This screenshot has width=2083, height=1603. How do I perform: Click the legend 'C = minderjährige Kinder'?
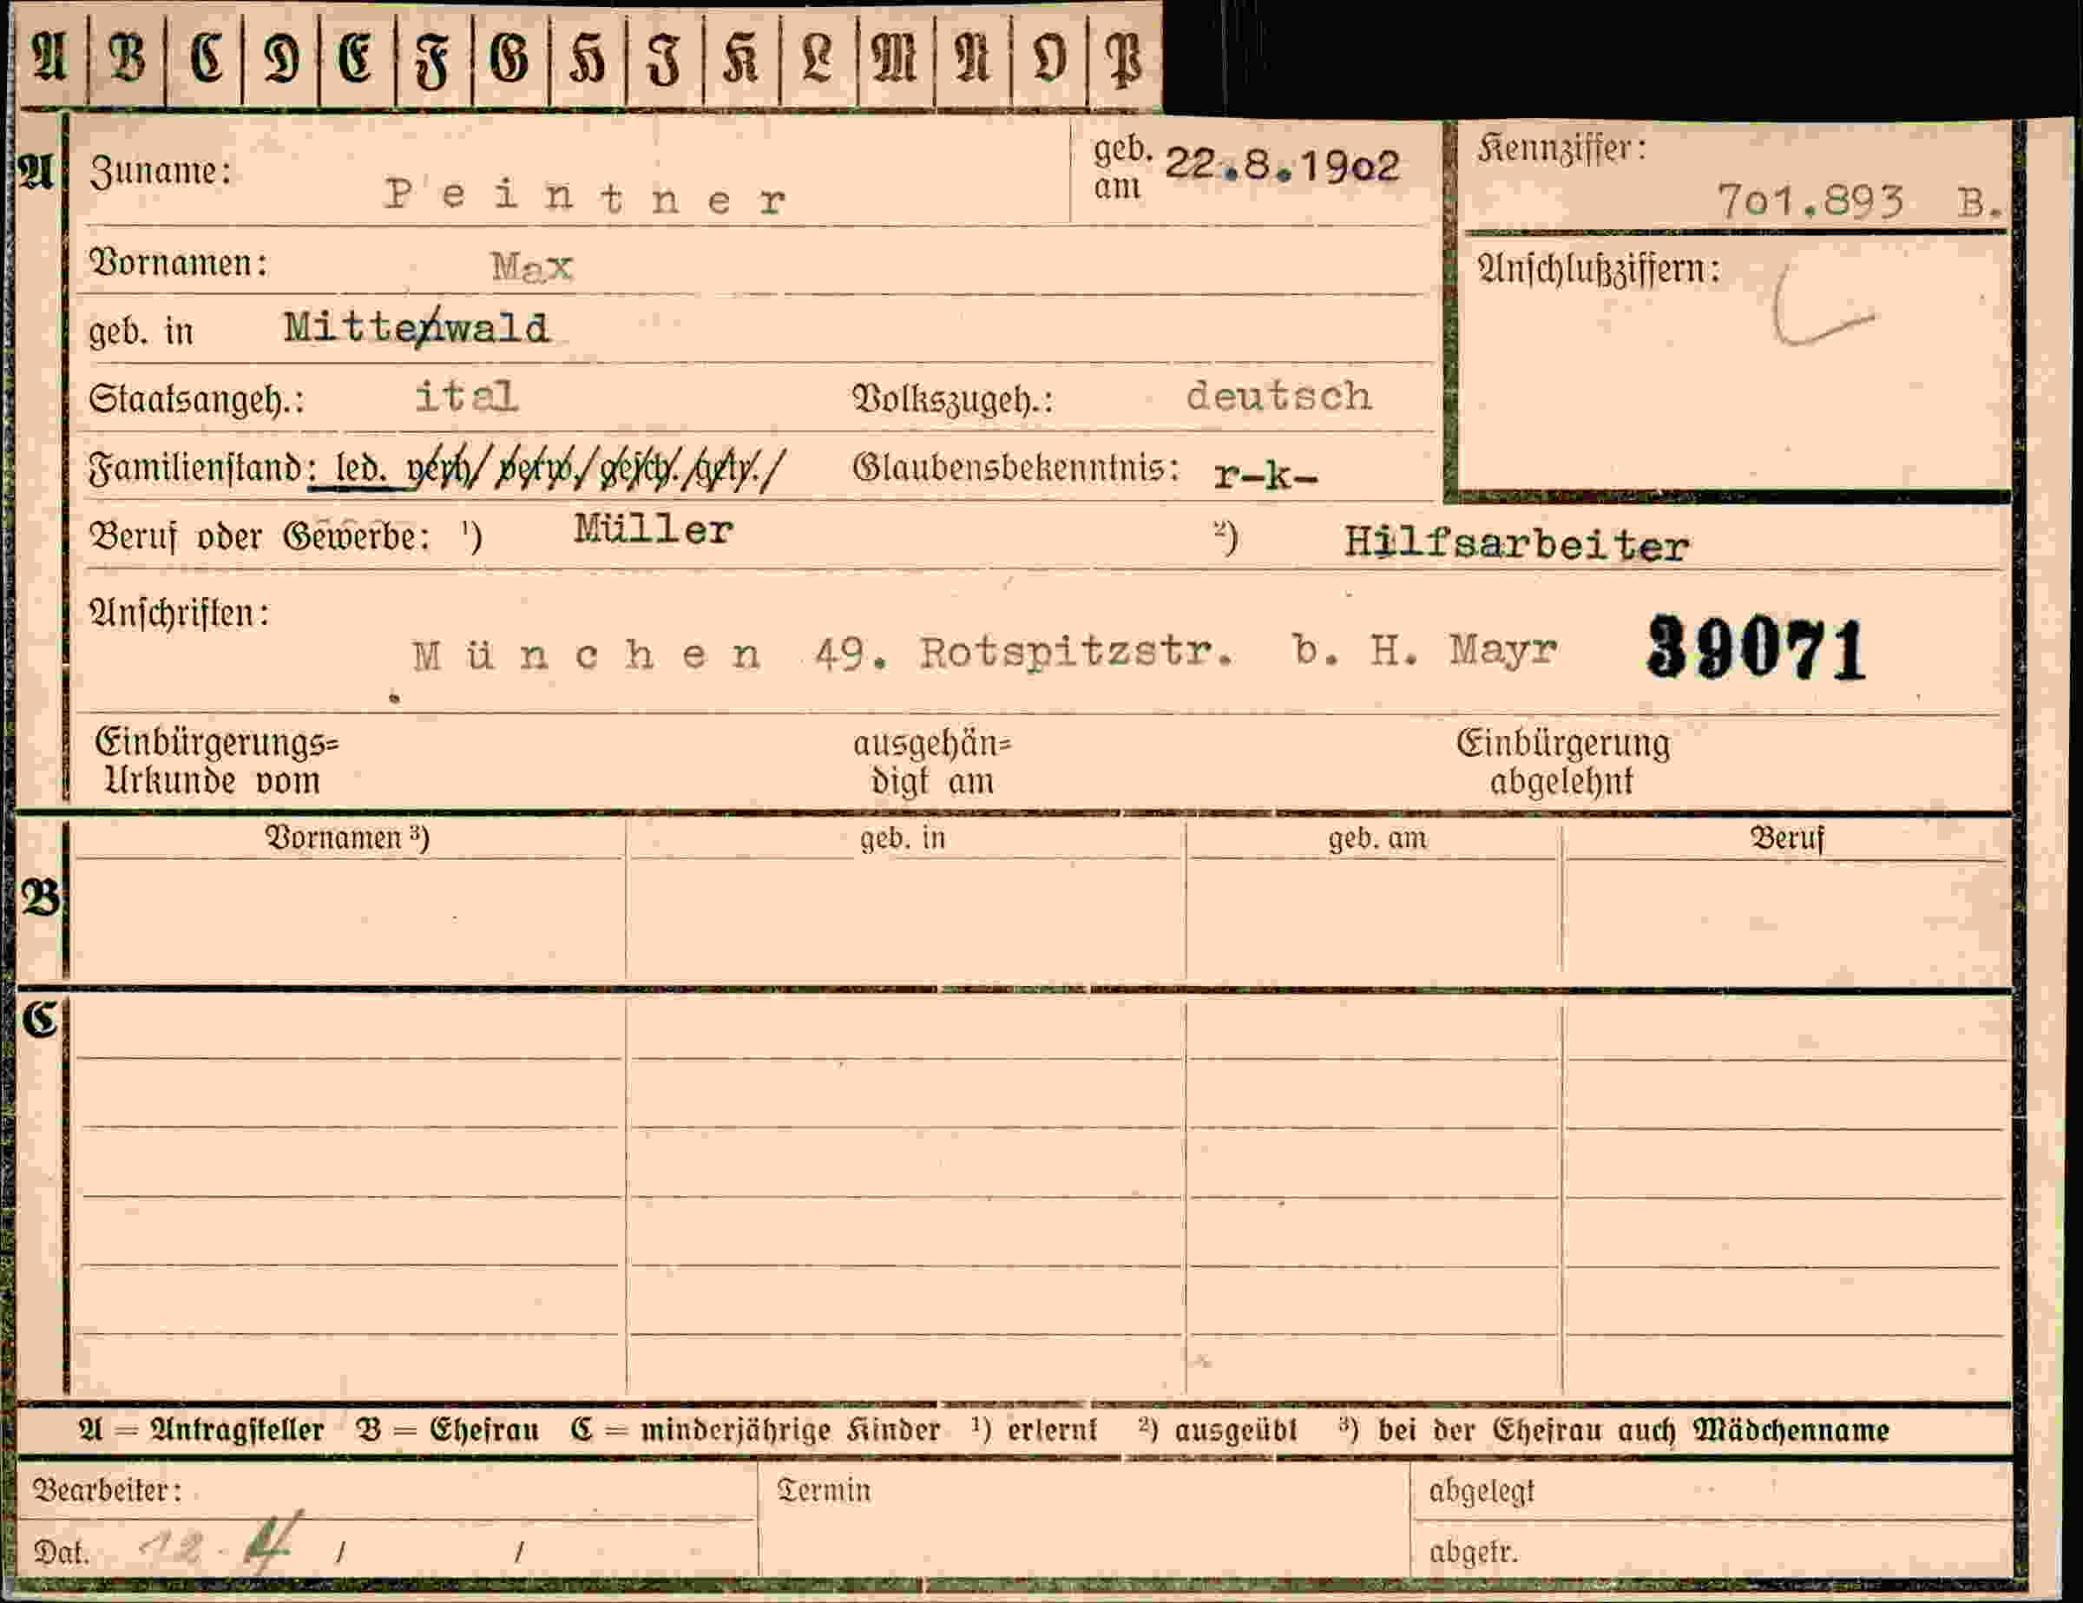click(756, 1430)
